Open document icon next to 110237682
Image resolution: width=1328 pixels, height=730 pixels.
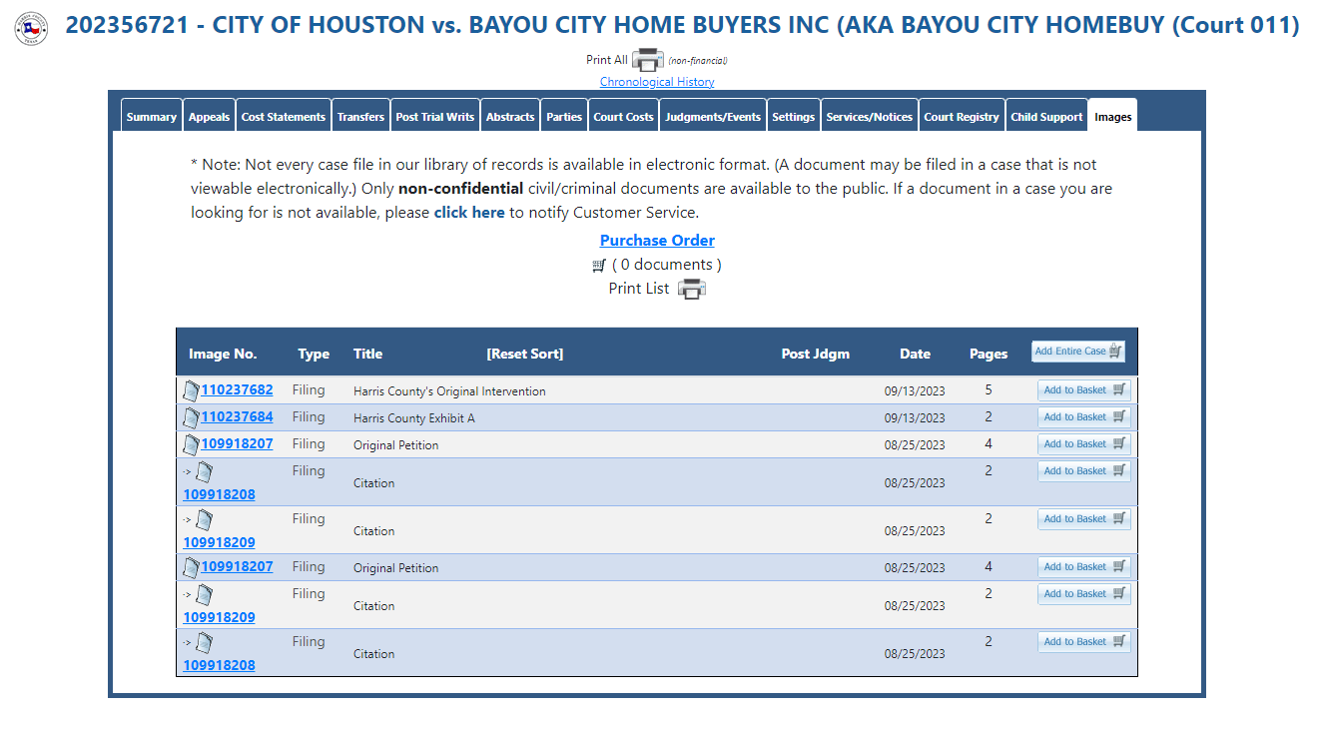pyautogui.click(x=191, y=390)
